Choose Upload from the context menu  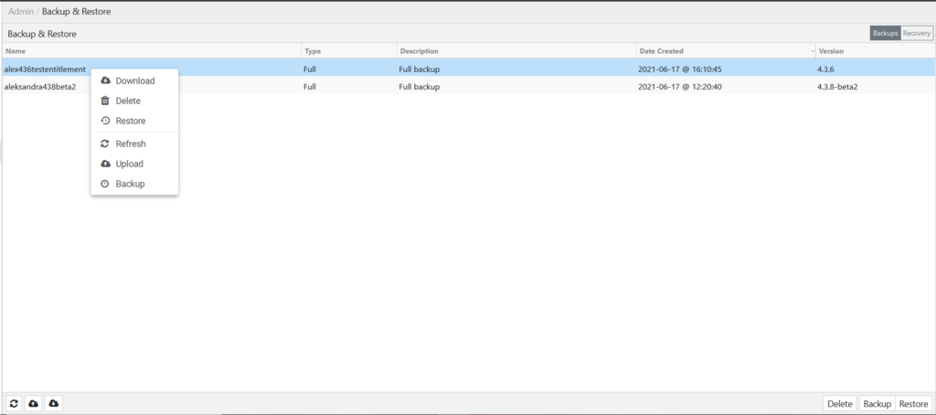pos(134,164)
